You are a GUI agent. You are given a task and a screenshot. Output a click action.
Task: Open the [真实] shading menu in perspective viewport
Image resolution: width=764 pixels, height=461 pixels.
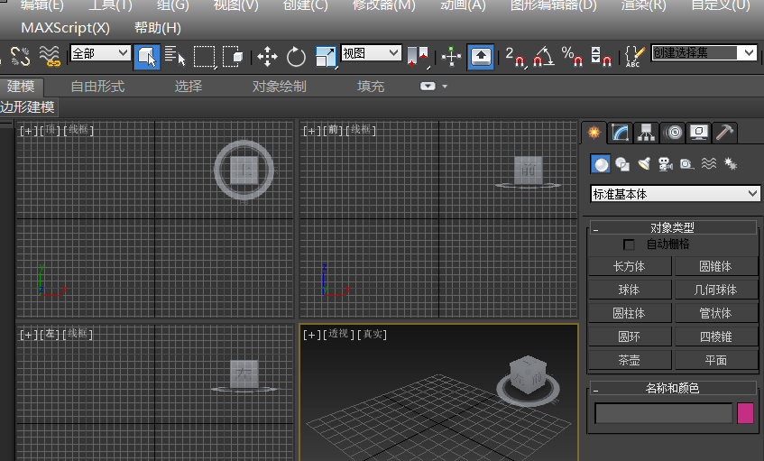click(x=373, y=335)
